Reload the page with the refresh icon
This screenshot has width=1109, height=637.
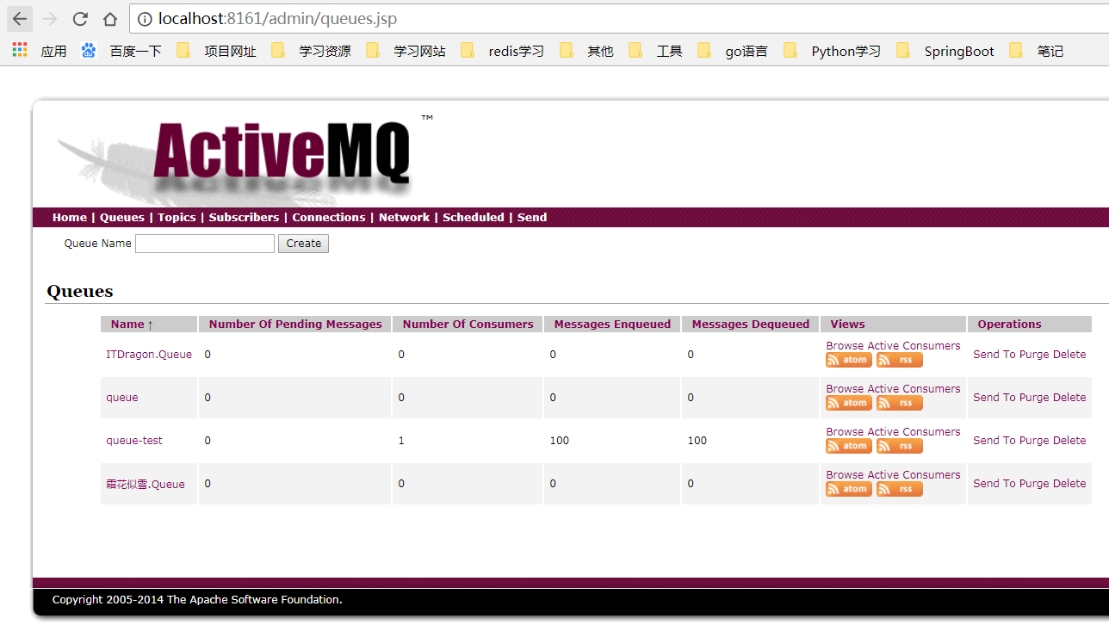click(x=80, y=19)
